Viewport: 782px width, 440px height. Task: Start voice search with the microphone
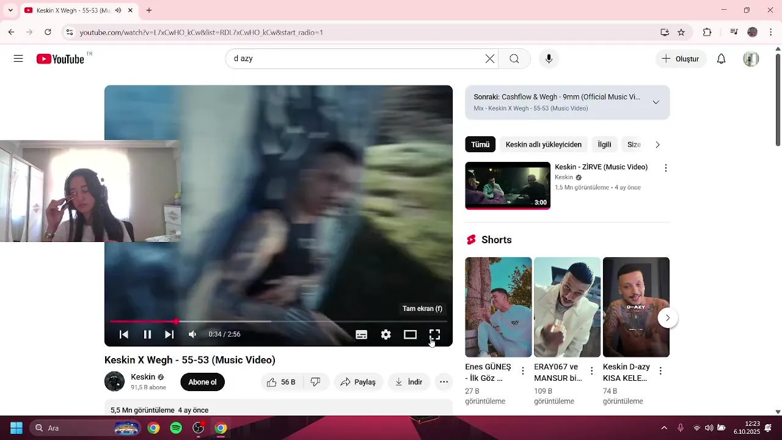coord(549,59)
